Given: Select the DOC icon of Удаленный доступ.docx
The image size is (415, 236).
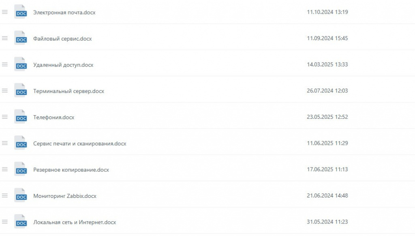Looking at the screenshot, I should click(21, 65).
